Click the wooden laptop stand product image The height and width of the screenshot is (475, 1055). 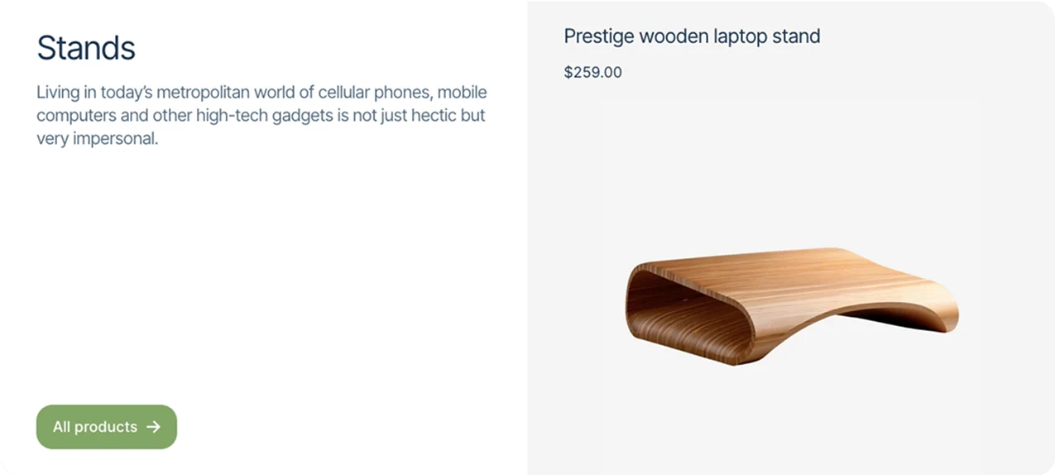[791, 305]
